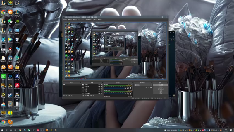The width and height of the screenshot is (234, 132).
Task: Click the mixer panel vertical scrollbar
Action: tap(133, 87)
